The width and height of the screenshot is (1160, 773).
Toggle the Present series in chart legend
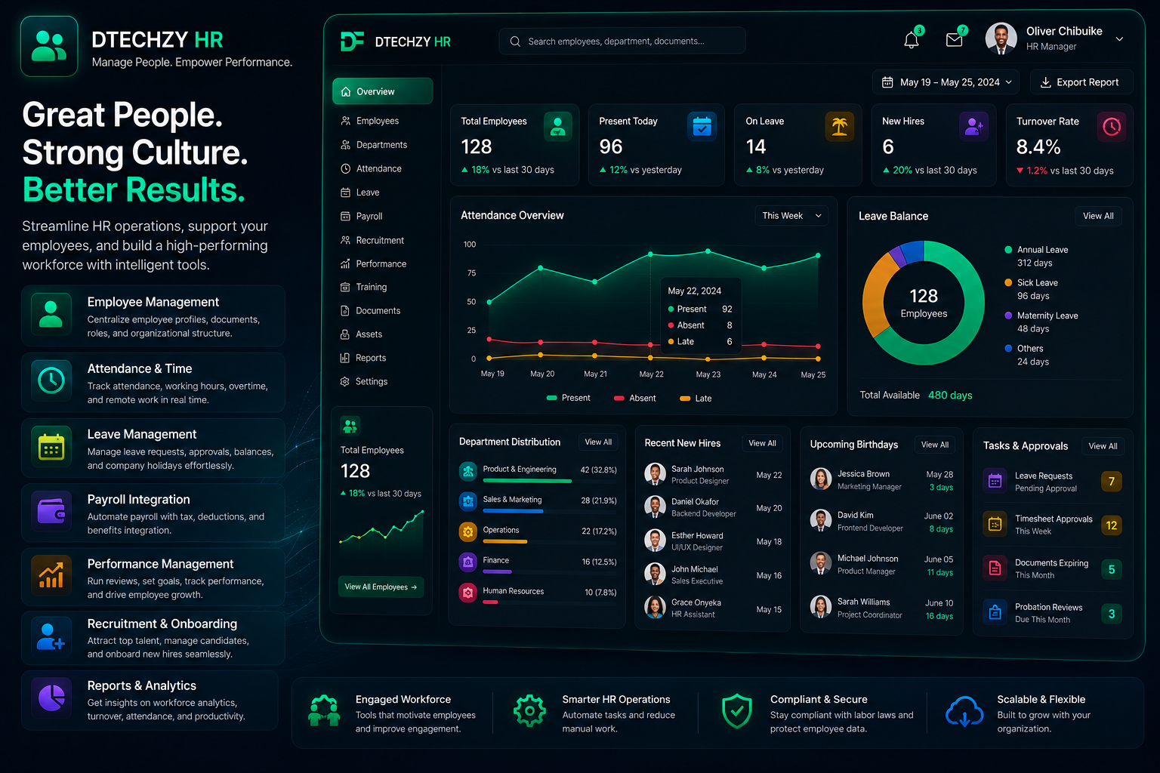[569, 398]
